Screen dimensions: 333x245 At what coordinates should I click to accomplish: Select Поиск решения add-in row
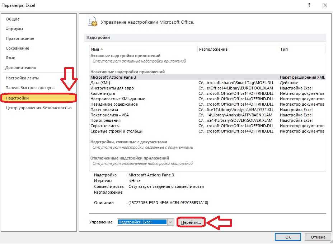coord(105,120)
